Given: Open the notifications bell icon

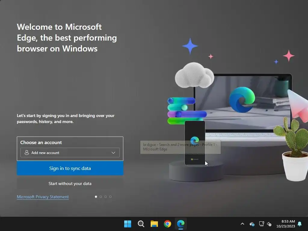Looking at the screenshot, I should (x=300, y=224).
